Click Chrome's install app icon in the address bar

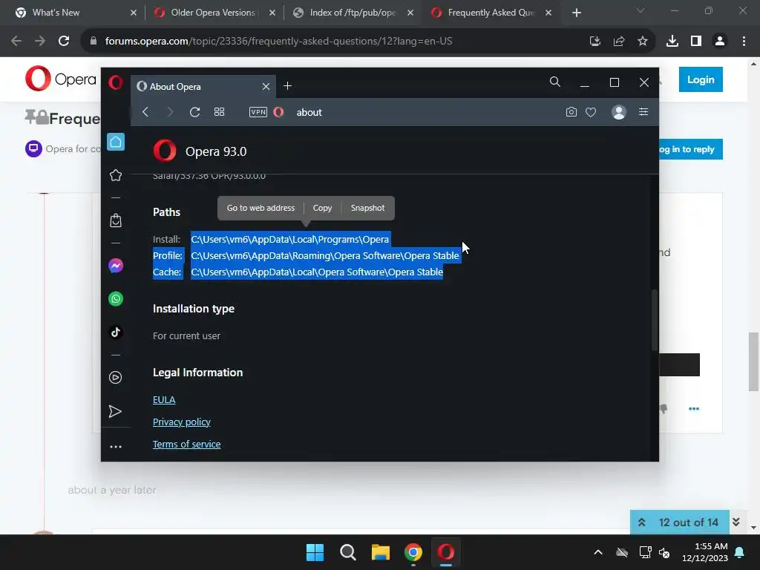595,42
